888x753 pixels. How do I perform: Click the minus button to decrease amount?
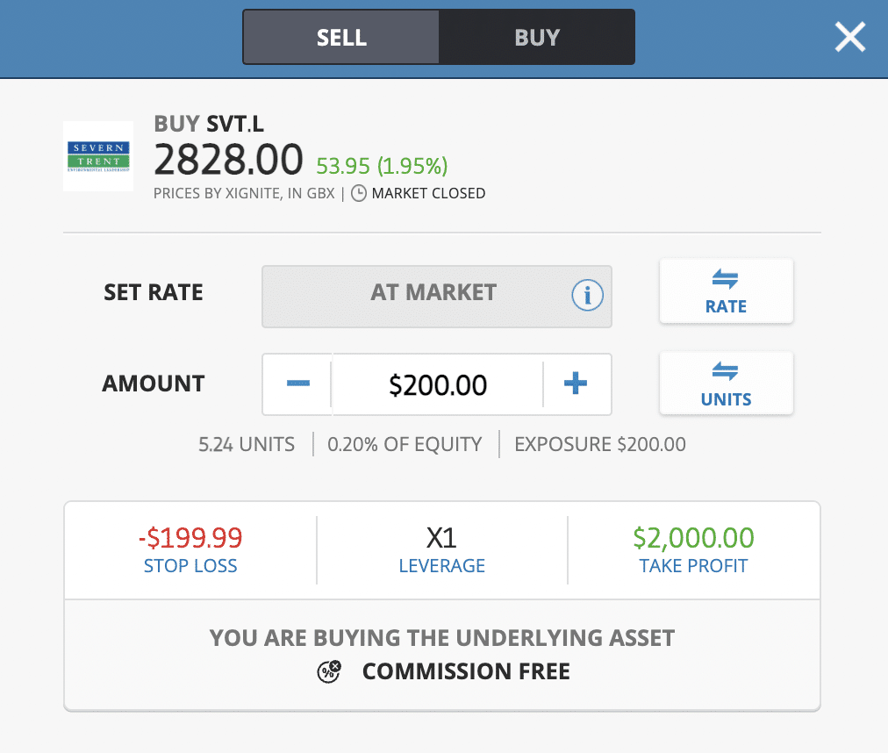pos(297,384)
